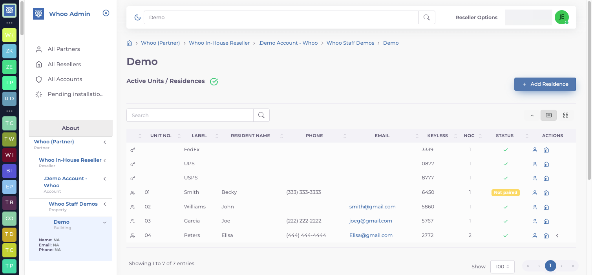Select the EP workspace tile
Screen dimensions: 592x275
click(x=9, y=187)
